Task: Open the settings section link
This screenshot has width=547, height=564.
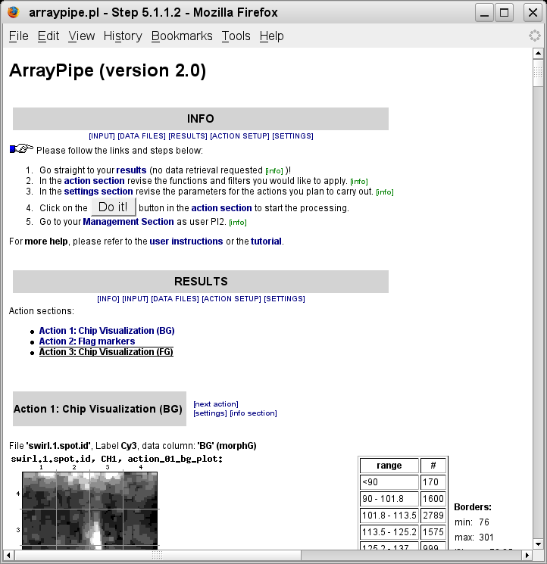Action: (98, 192)
